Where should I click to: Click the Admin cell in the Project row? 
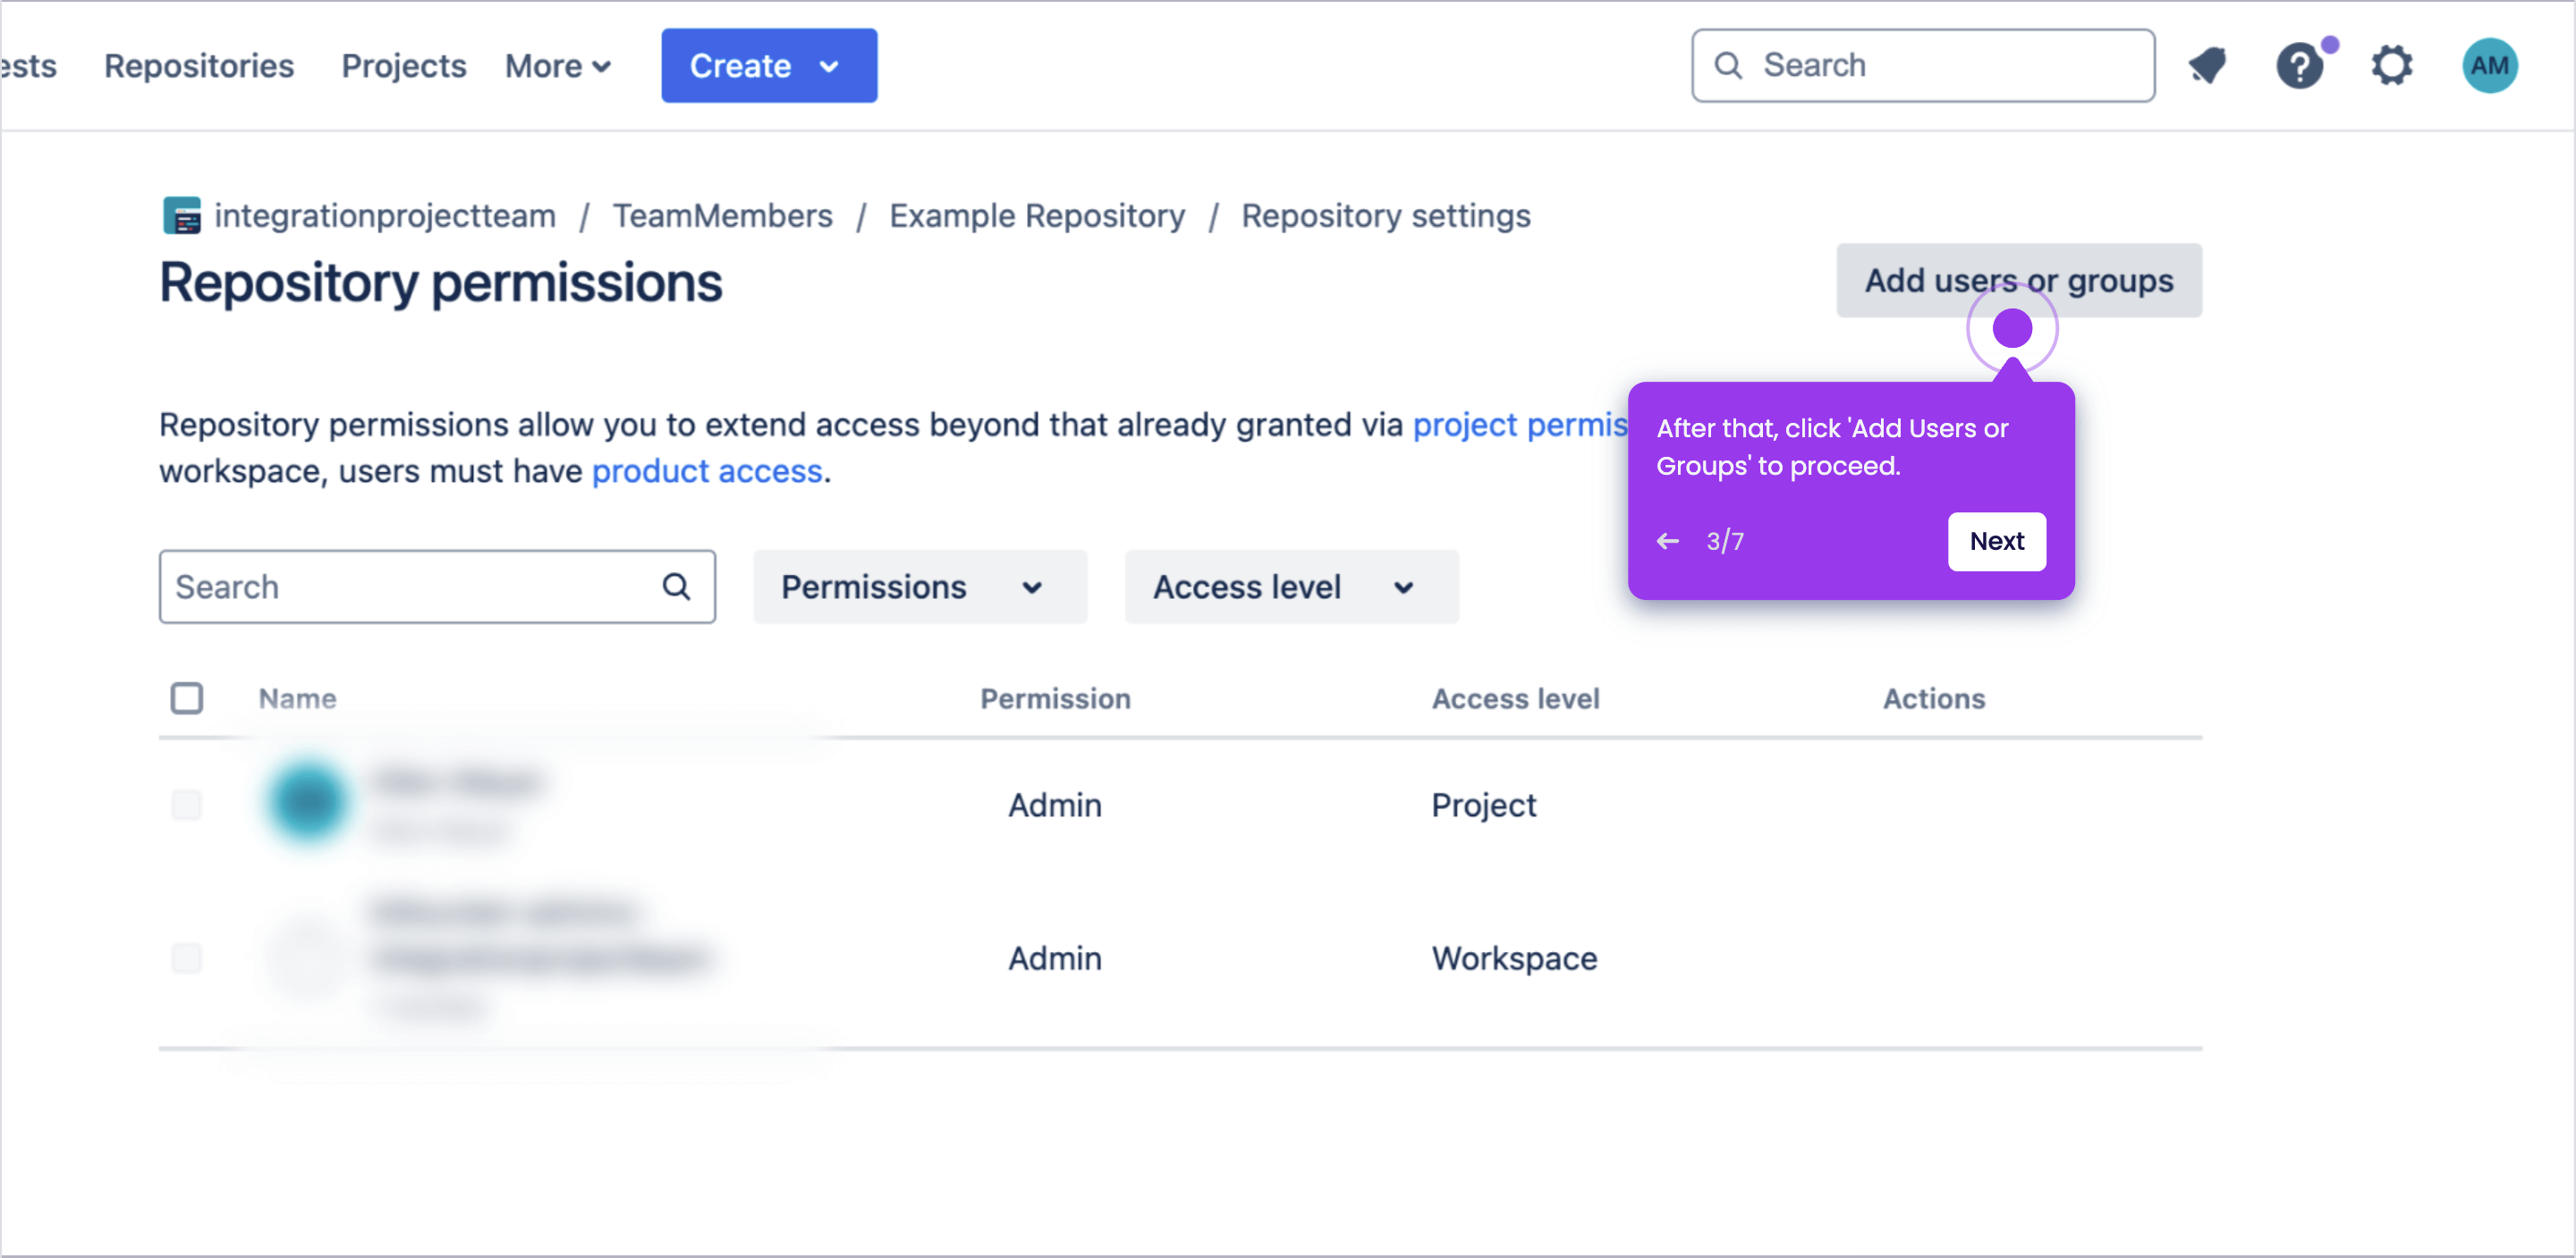[1055, 806]
